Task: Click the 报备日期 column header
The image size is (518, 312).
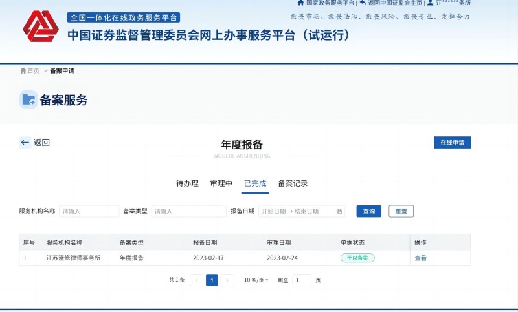Action: [x=205, y=242]
